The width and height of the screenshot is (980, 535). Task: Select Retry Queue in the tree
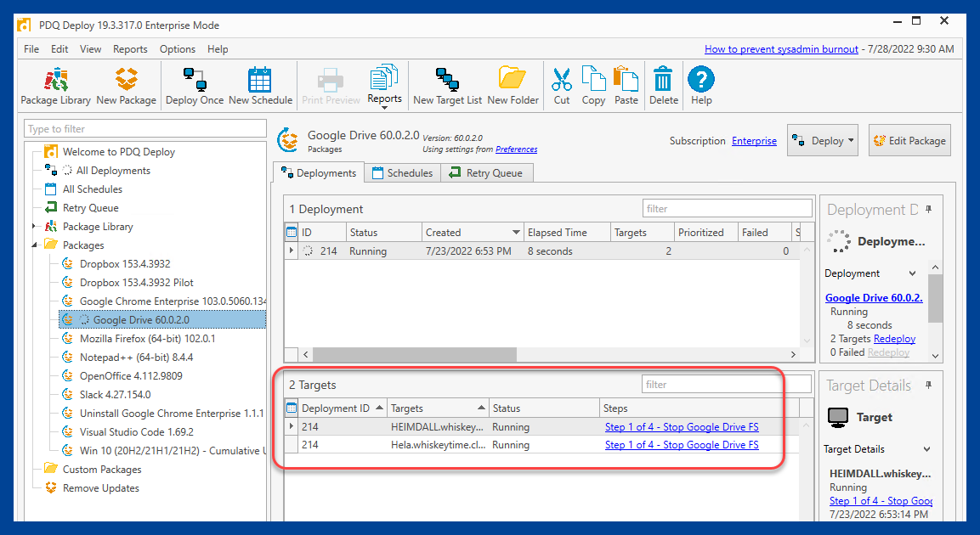click(91, 208)
